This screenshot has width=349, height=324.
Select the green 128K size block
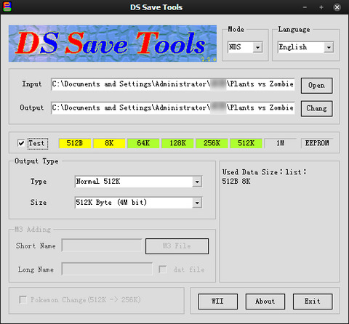click(177, 143)
